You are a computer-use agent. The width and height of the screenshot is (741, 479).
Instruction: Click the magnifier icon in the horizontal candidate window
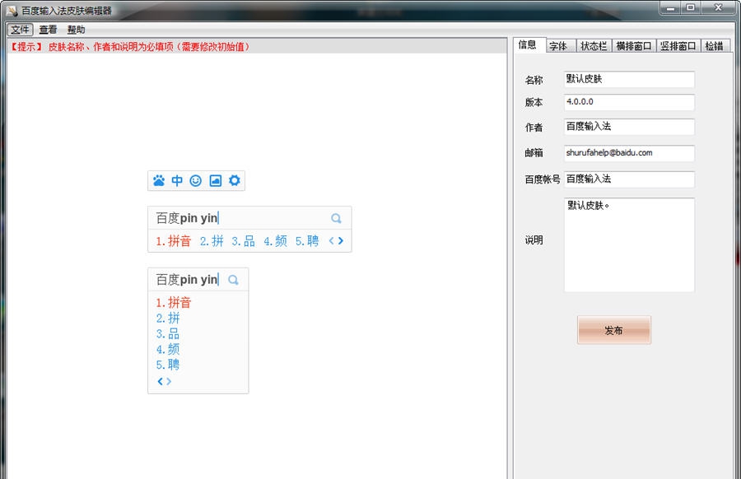[336, 218]
